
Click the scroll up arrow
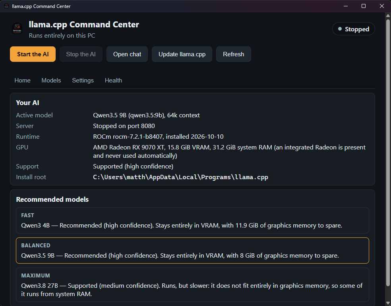tap(388, 15)
